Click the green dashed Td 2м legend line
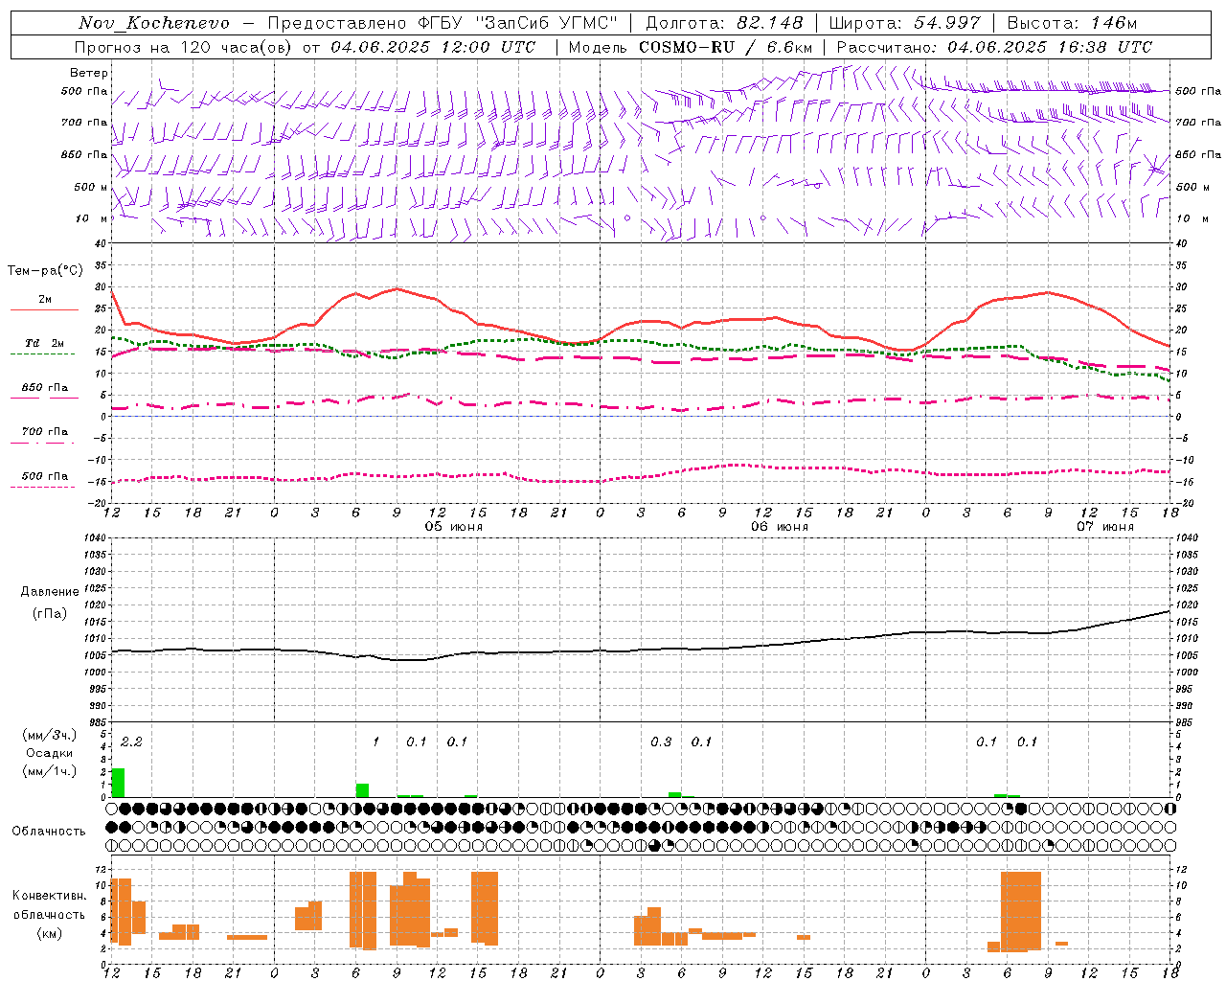Image resolution: width=1226 pixels, height=981 pixels. point(43,354)
